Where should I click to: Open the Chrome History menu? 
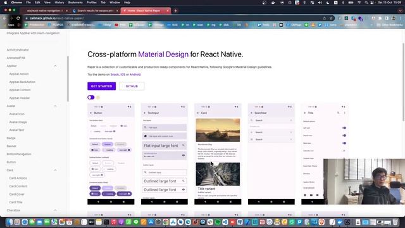pos(59,3)
